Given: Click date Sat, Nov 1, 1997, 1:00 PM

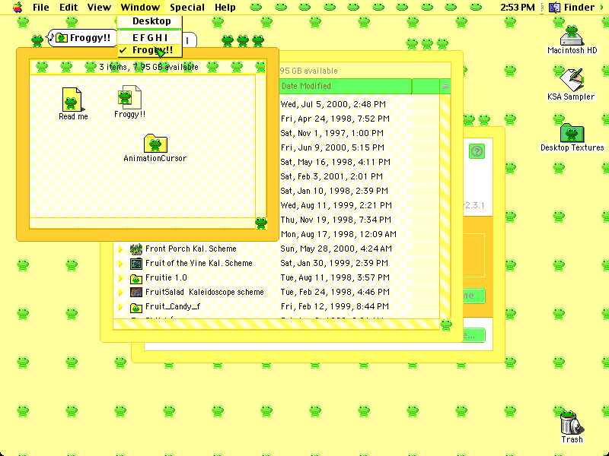Looking at the screenshot, I should pyautogui.click(x=332, y=133).
